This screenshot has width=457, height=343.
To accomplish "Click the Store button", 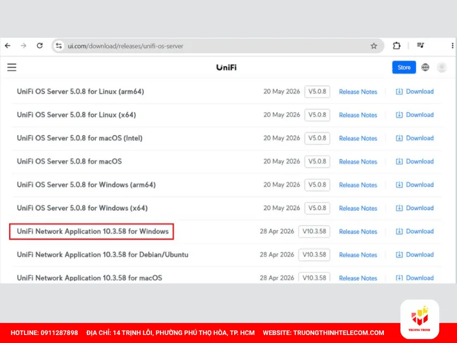I will click(x=404, y=67).
